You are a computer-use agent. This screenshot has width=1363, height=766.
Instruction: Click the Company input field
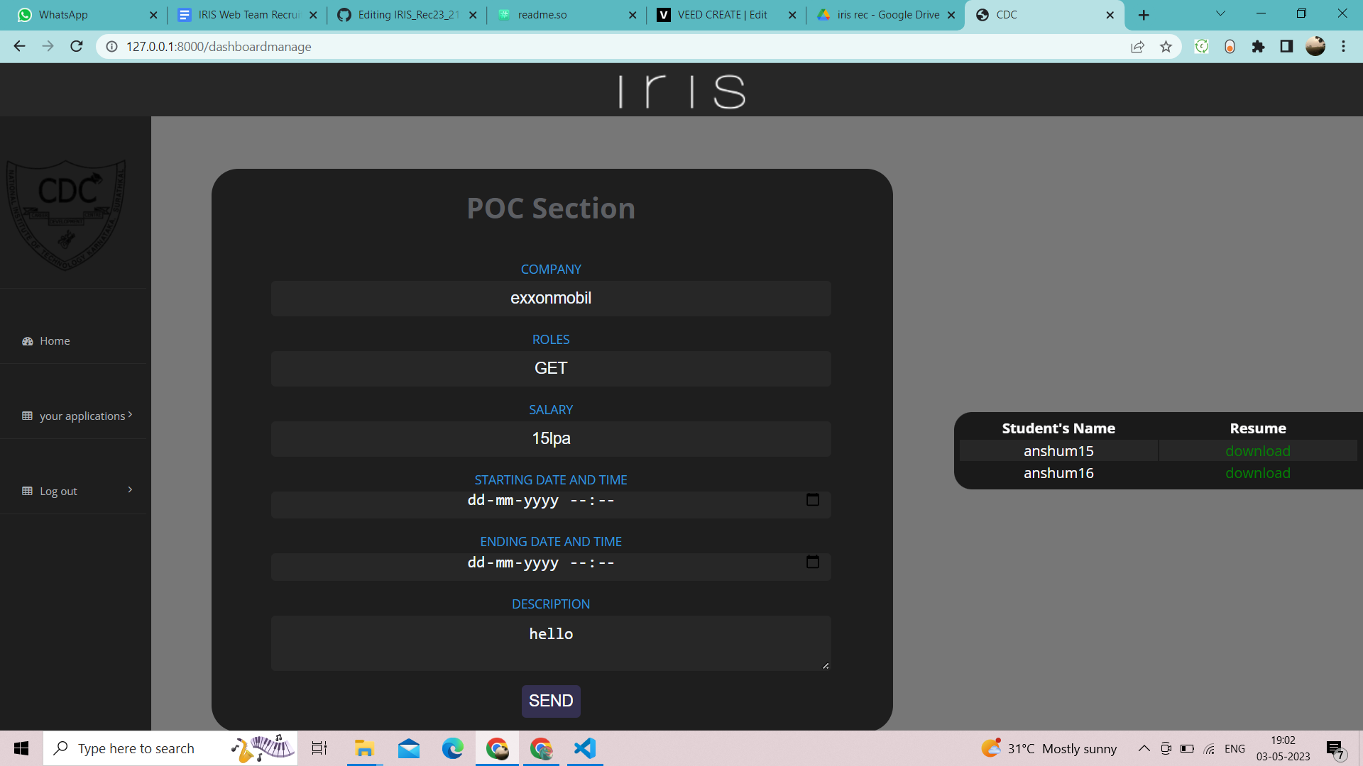[551, 299]
